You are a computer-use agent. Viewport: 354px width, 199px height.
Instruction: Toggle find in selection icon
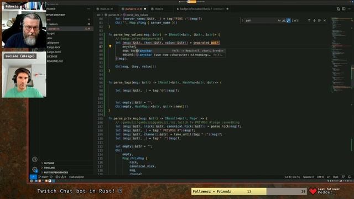coord(319,20)
